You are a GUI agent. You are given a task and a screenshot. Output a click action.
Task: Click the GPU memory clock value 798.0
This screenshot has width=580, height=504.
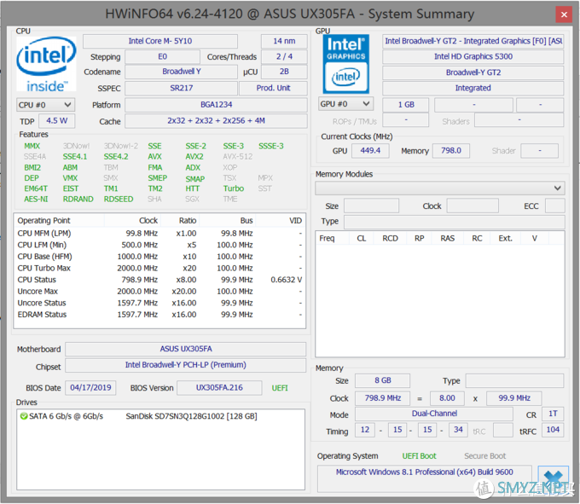451,150
